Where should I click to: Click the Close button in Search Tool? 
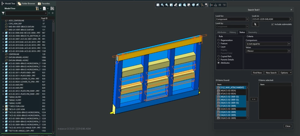[288, 126]
